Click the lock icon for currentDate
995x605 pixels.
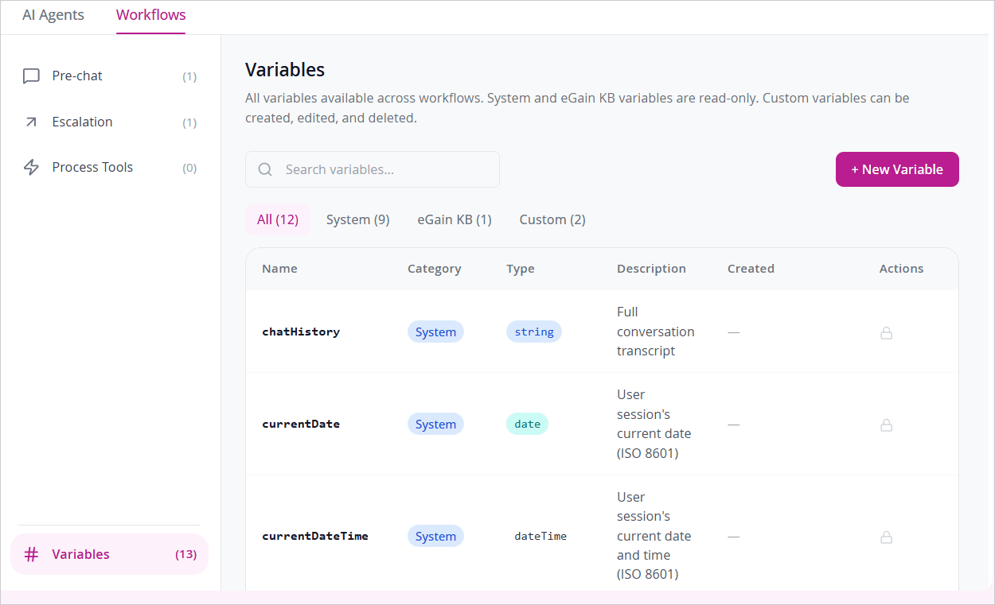tap(886, 425)
